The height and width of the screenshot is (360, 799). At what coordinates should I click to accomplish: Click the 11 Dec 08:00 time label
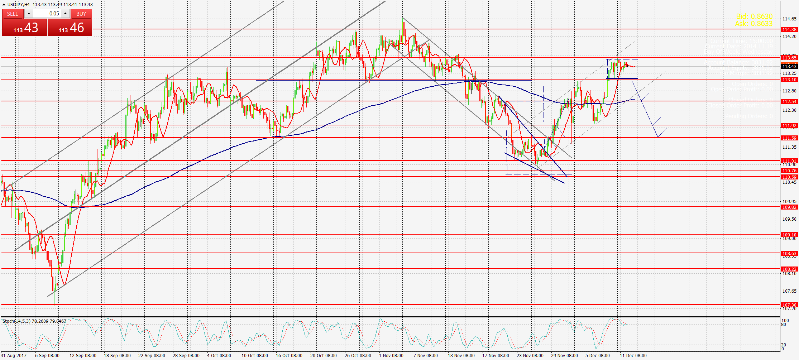[633, 356]
